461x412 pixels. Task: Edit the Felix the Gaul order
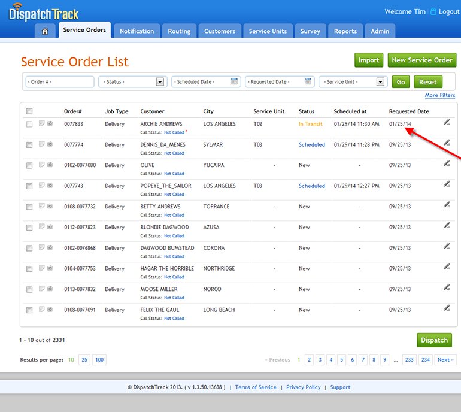tap(447, 308)
